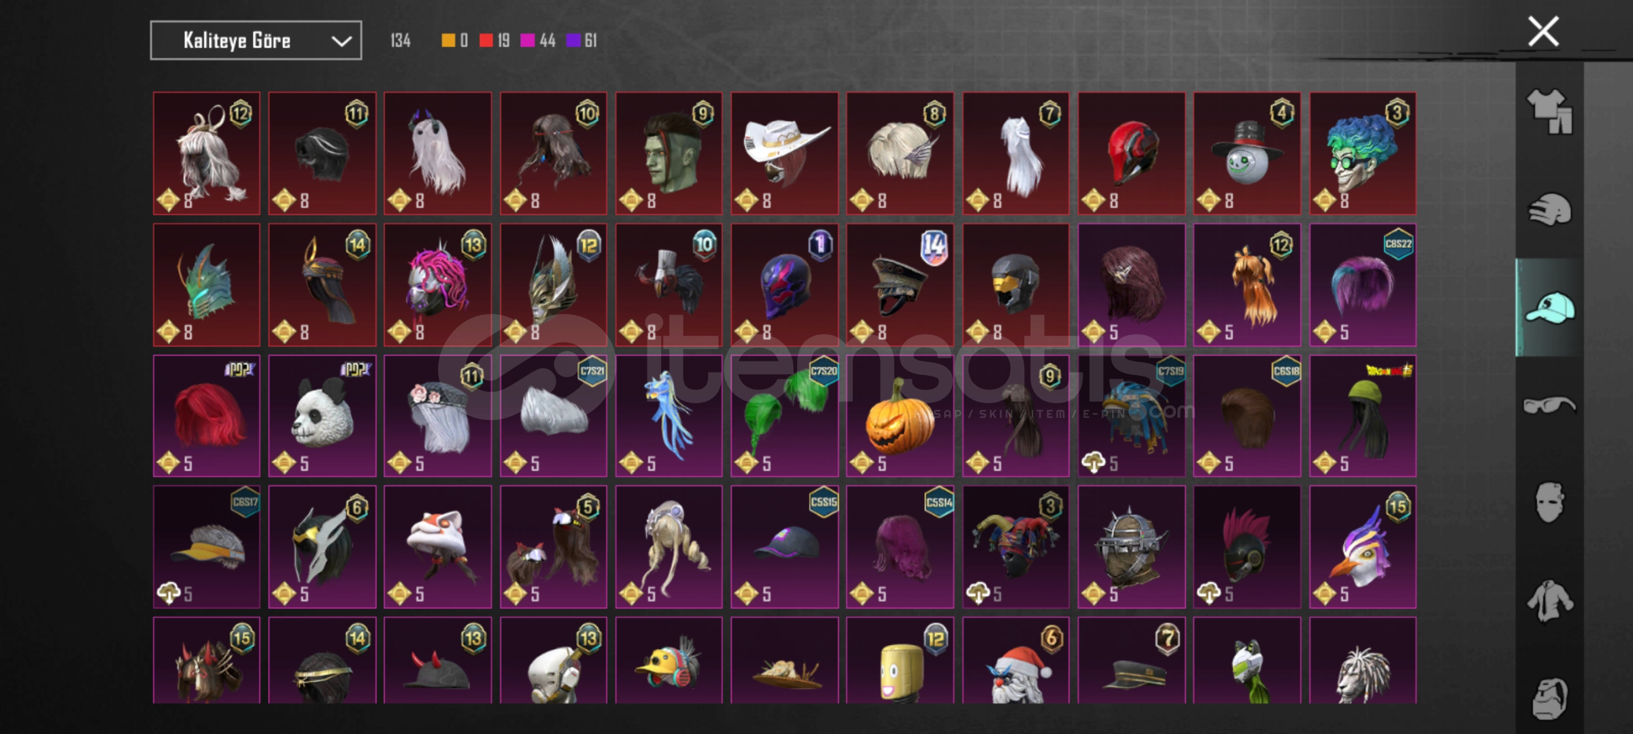The image size is (1633, 734).
Task: Open the outfits category in sidebar
Action: (x=1549, y=111)
